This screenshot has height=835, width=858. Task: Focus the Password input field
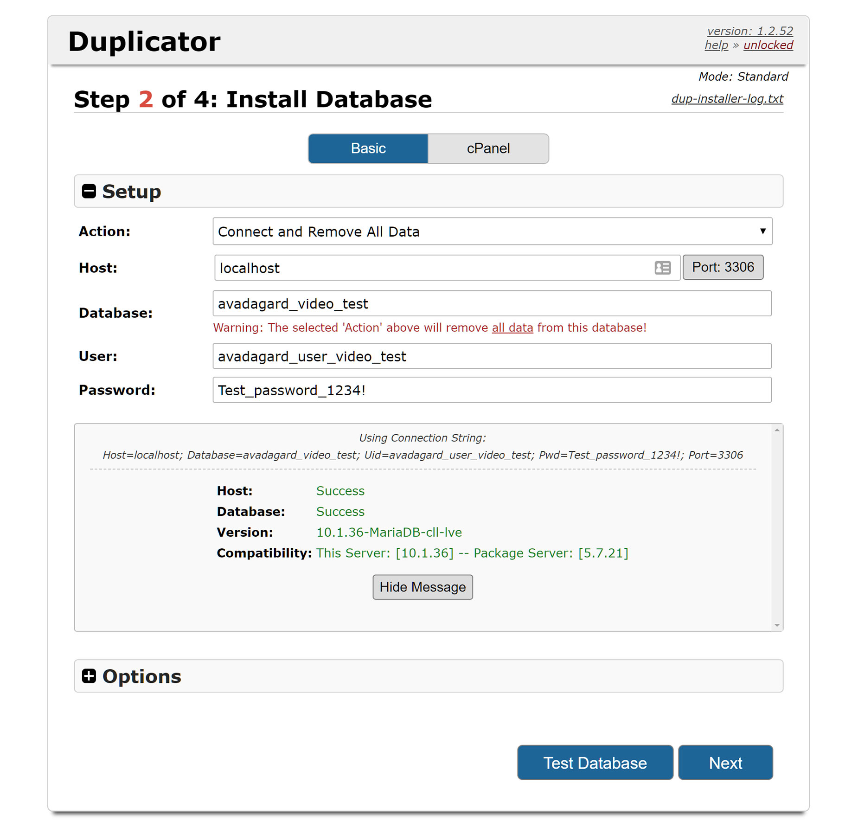(x=492, y=390)
